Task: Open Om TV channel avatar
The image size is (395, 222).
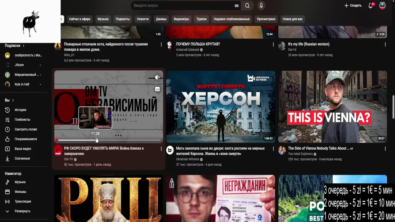Action: [58, 150]
